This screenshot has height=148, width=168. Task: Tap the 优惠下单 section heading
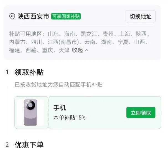(29, 144)
